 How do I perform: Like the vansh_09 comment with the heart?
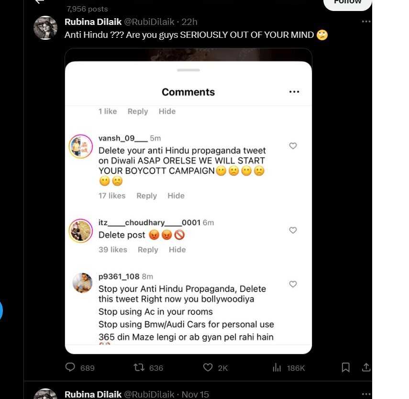pyautogui.click(x=293, y=146)
